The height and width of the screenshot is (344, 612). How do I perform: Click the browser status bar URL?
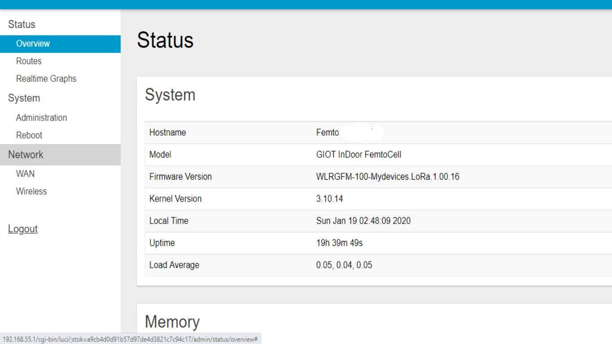[x=130, y=339]
